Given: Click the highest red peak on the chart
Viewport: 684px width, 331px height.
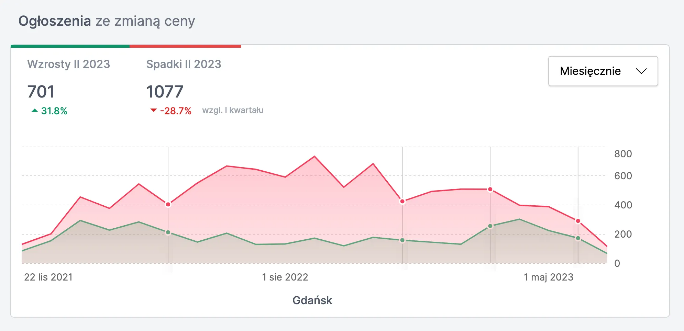Looking at the screenshot, I should (x=315, y=157).
